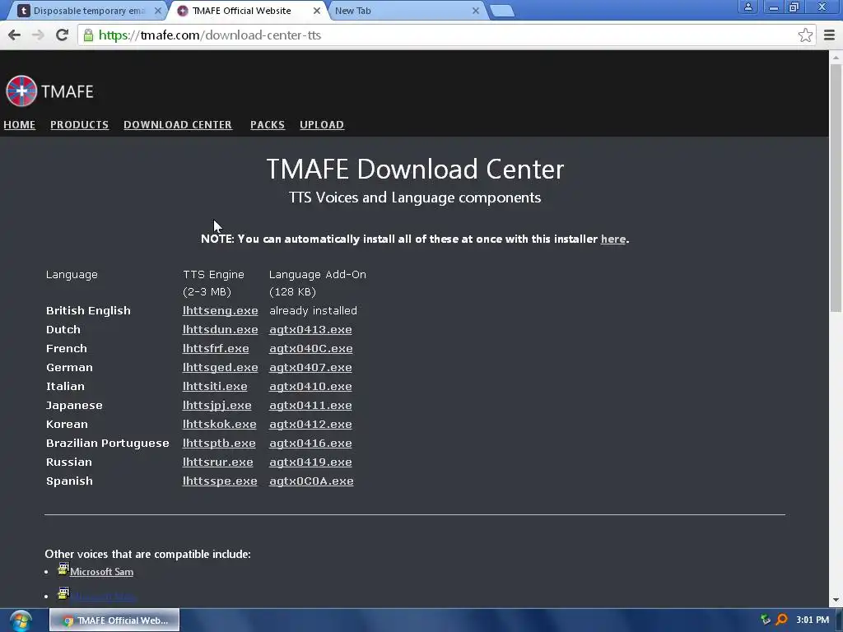Close the Disposable temporary email tab

click(157, 11)
